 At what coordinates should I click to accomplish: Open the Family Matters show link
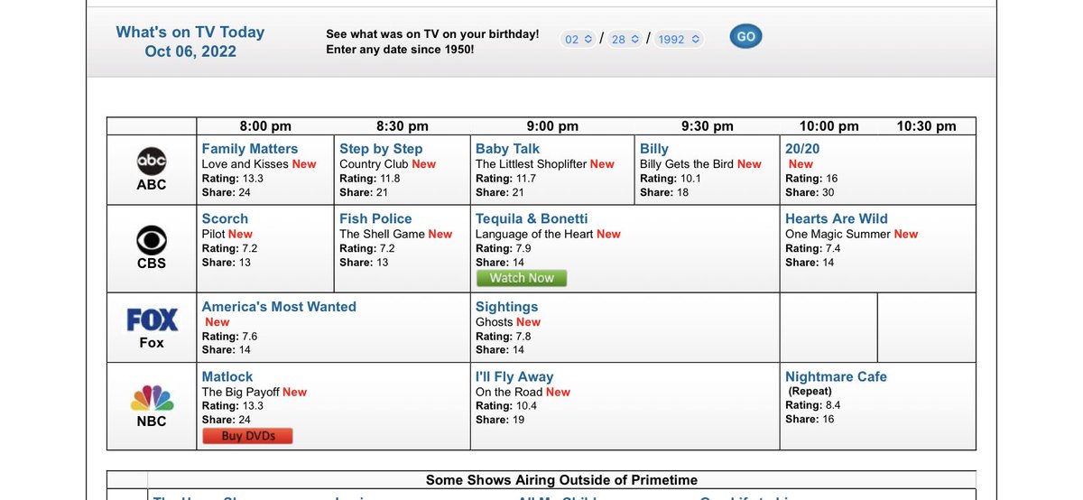(x=250, y=149)
